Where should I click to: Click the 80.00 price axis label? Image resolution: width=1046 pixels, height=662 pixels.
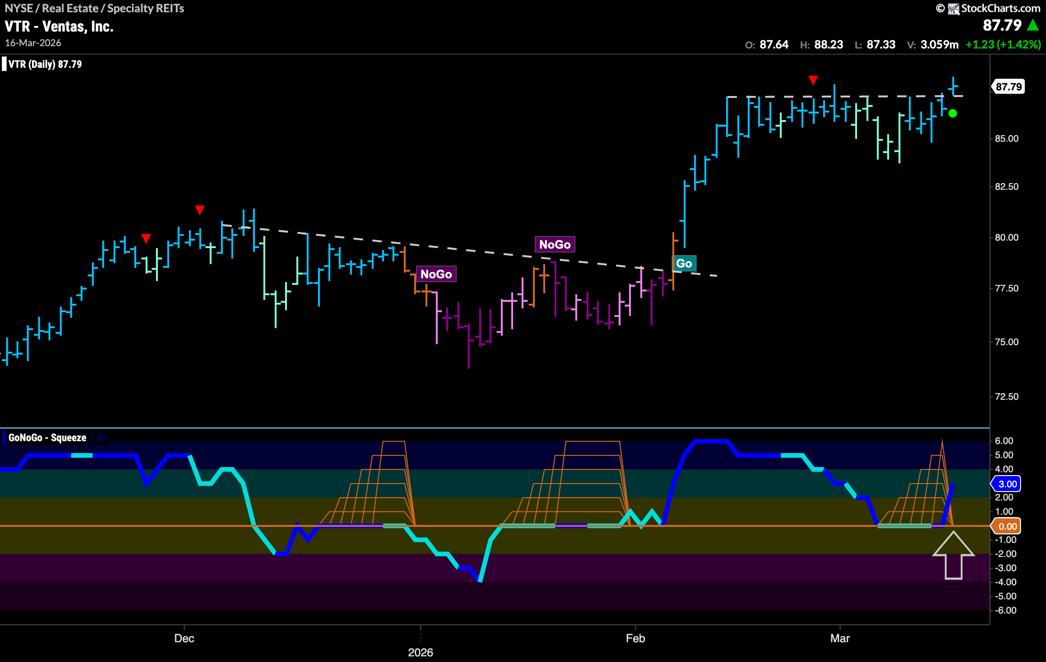(1007, 238)
